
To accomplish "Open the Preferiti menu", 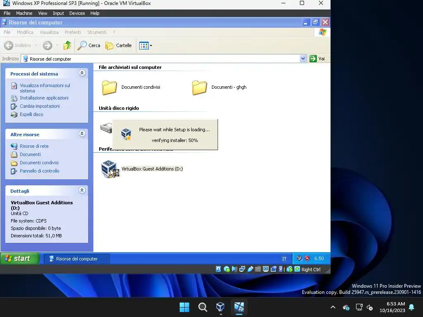I will coord(73,32).
